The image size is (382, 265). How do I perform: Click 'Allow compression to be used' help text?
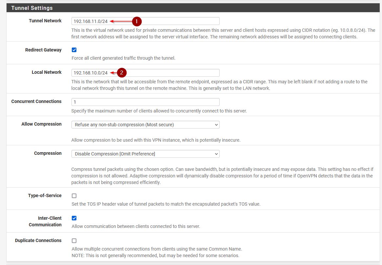click(156, 140)
